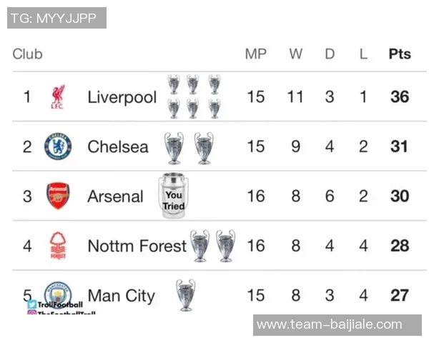This screenshot has width=429, height=343.
Task: Select the Pts column header
Action: click(400, 54)
